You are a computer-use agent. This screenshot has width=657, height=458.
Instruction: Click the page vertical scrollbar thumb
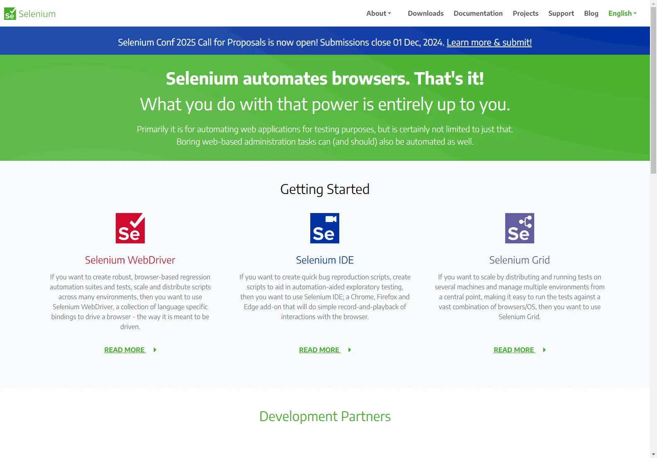coord(653,90)
